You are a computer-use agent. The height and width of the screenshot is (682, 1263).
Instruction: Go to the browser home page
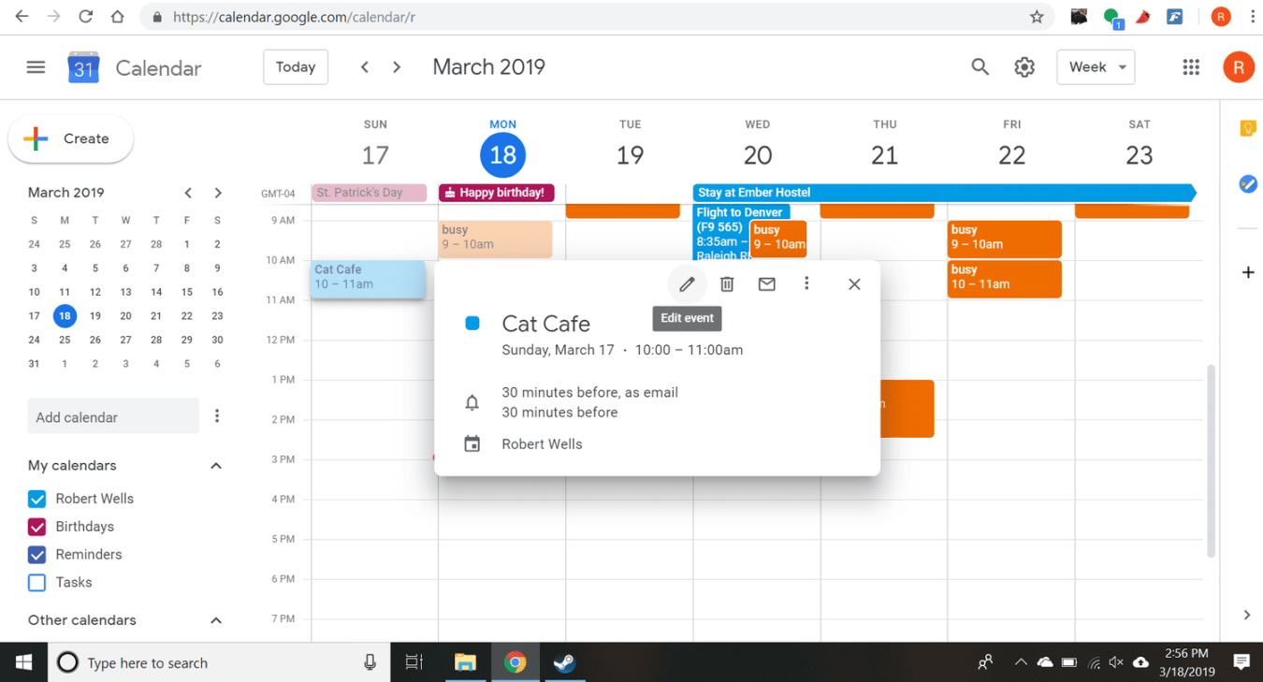click(x=117, y=17)
